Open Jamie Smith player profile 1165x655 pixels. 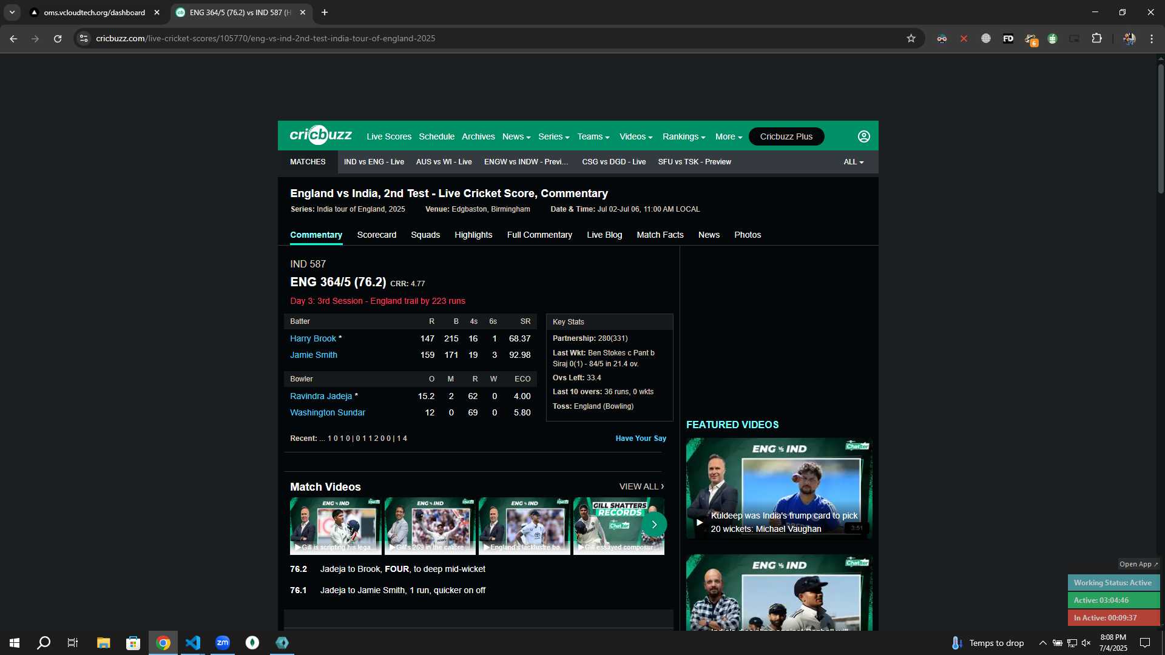[x=313, y=355]
